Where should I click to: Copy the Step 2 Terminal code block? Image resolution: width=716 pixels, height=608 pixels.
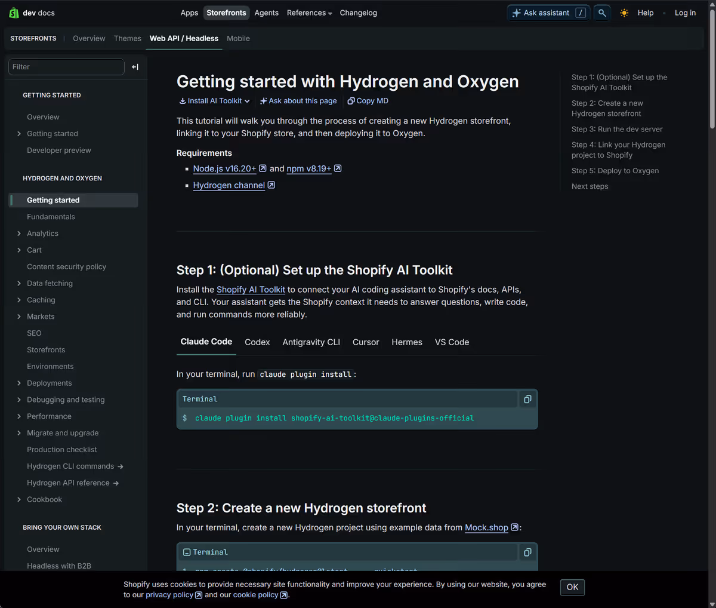527,552
